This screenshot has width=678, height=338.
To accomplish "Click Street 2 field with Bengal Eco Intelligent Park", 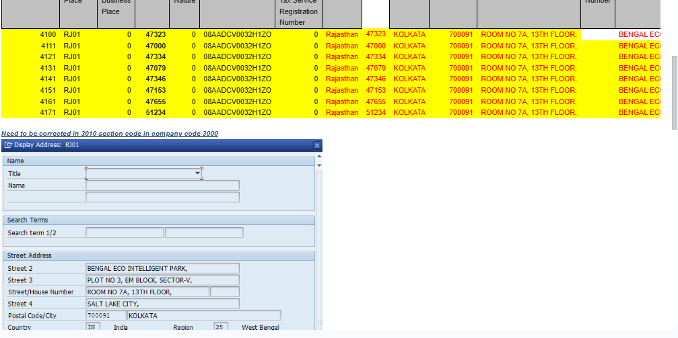I will click(x=162, y=268).
